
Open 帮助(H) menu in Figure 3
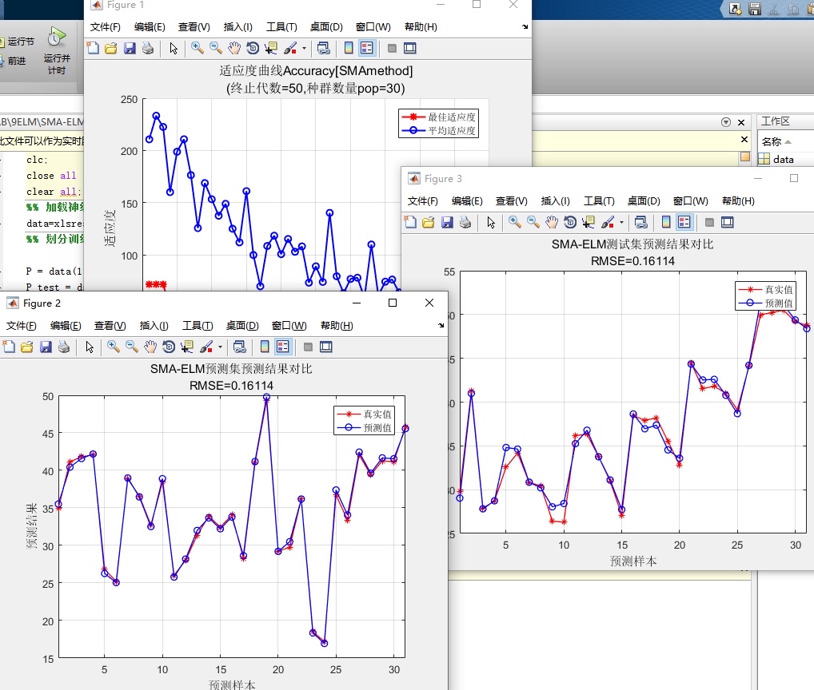[738, 201]
